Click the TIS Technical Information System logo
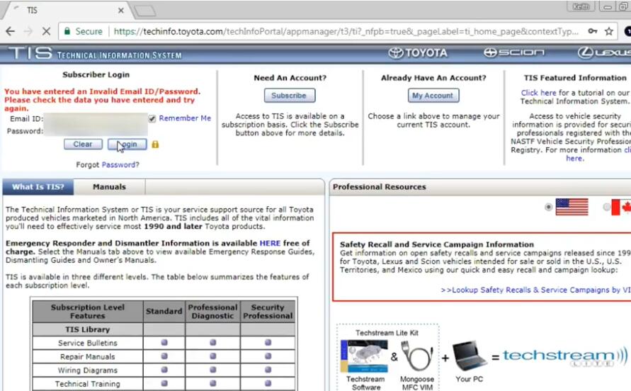Image resolution: width=631 pixels, height=391 pixels. click(x=95, y=53)
